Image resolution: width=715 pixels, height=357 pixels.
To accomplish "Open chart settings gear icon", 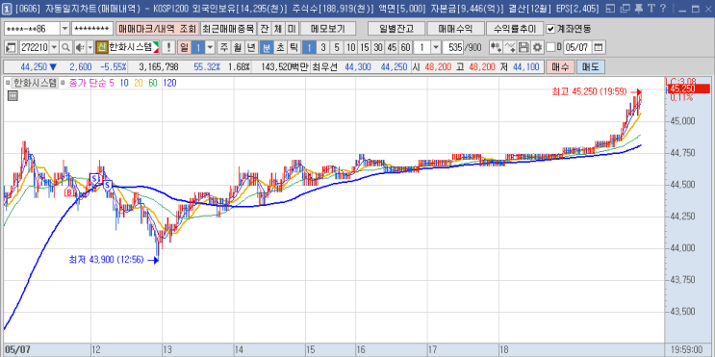I will [537, 47].
